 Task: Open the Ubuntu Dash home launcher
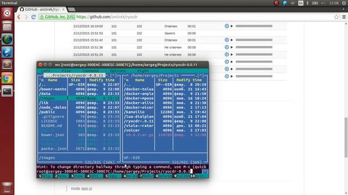coord(7,13)
